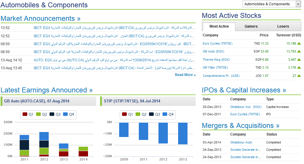Viewport: 304px width, 164px height.
Task: Toggle Q1 legend swatch in GB Auto chart
Action: [25, 114]
